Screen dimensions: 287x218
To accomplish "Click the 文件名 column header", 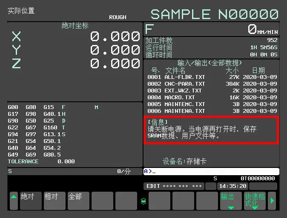I will (175, 70).
